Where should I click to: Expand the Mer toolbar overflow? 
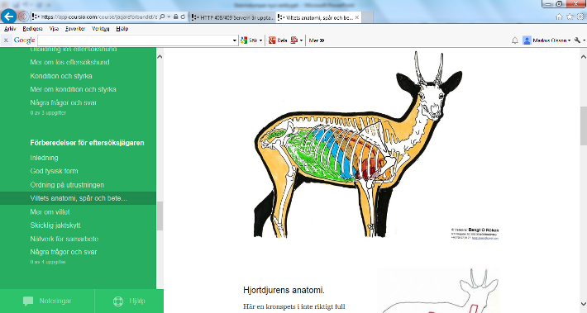(x=317, y=40)
